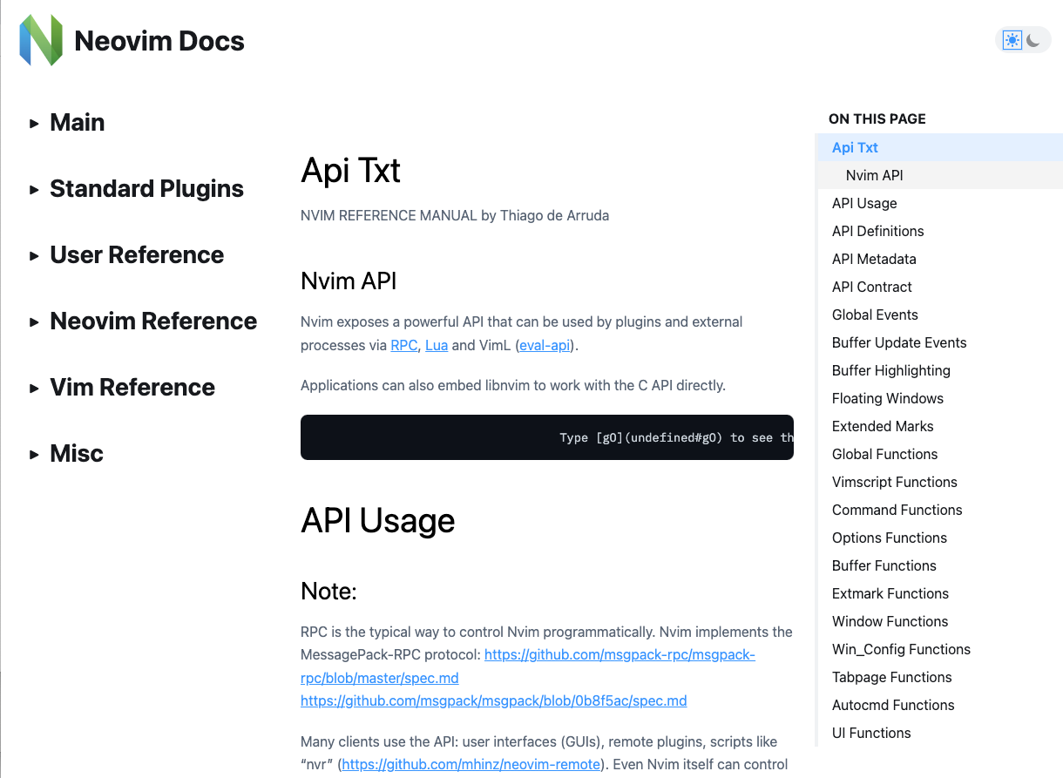Expand the Main sidebar section
1063x778 pixels.
(77, 123)
